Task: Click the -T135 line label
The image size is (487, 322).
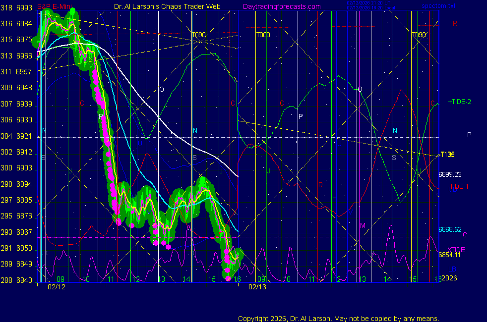Action: (447, 155)
